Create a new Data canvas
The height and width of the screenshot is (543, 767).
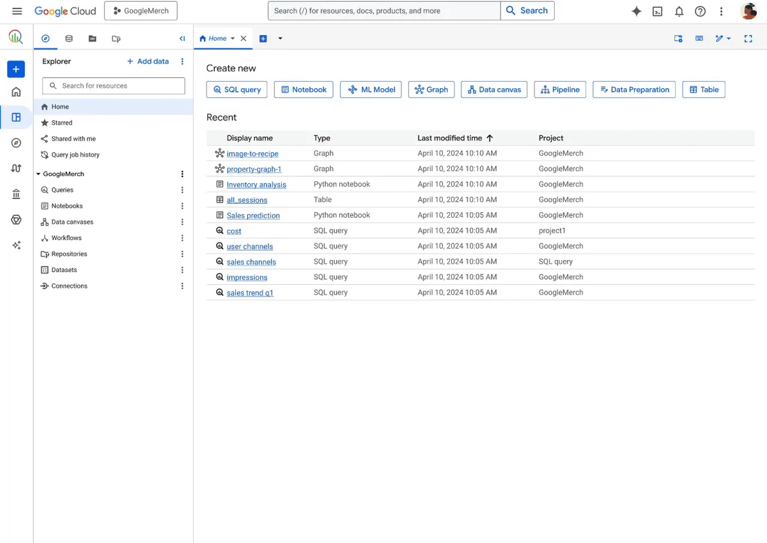coord(494,89)
